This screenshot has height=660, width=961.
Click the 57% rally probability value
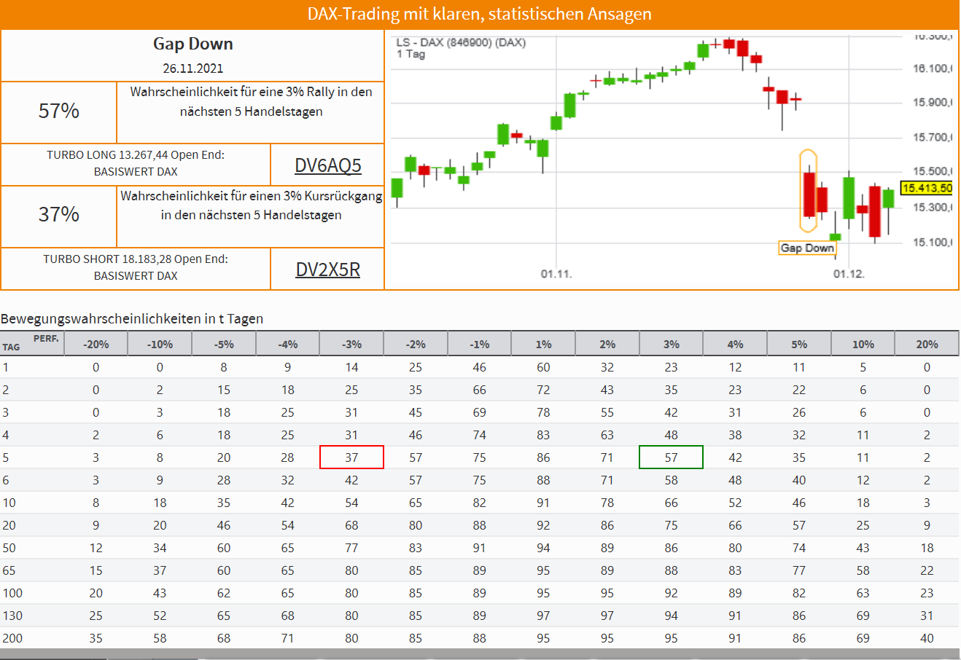(59, 111)
